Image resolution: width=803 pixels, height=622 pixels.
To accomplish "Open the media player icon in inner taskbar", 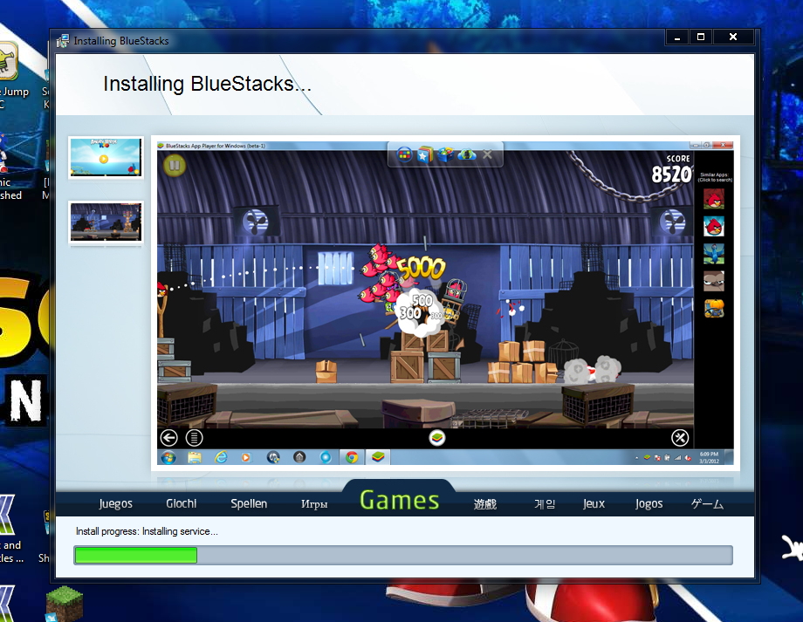I will (x=246, y=457).
